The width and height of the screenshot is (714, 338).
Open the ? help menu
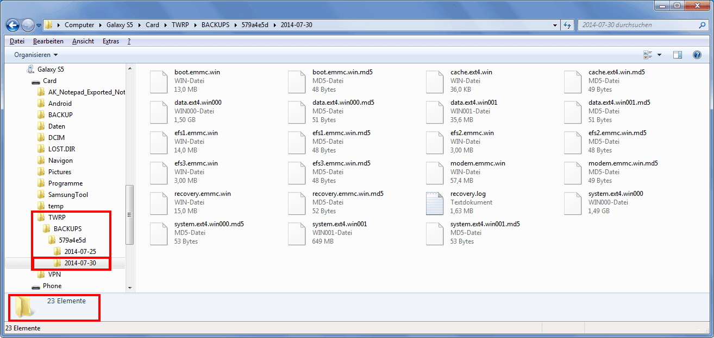tap(129, 41)
